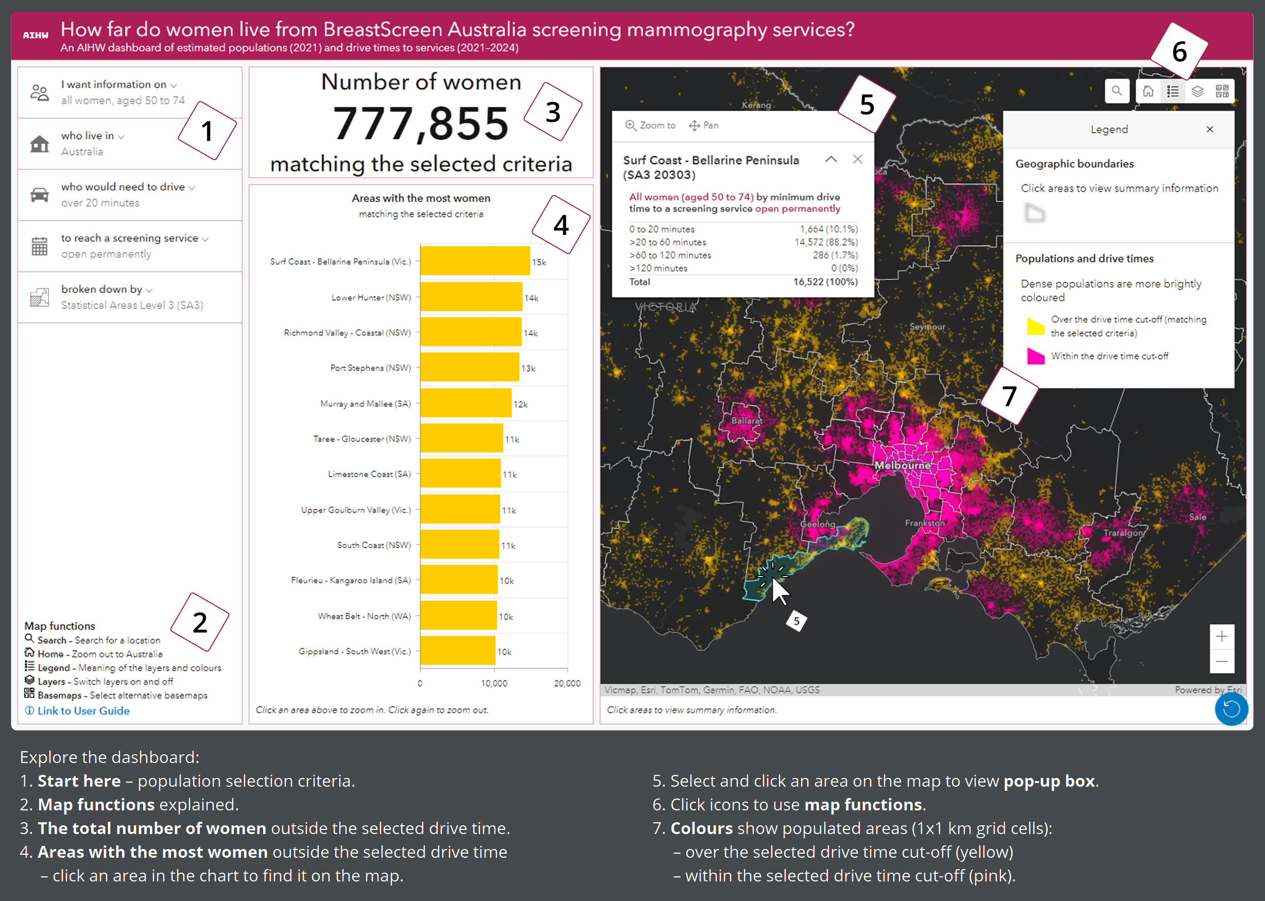This screenshot has width=1265, height=901.
Task: Open the Layers stack icon on map
Action: click(x=1198, y=91)
